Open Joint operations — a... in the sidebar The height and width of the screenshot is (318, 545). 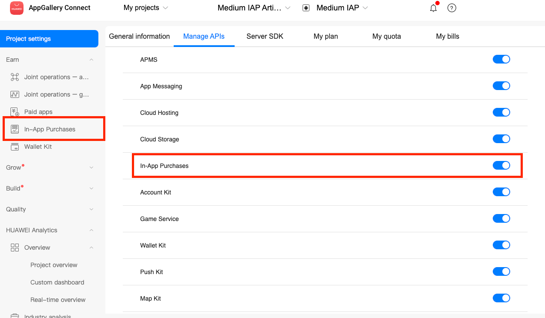57,77
